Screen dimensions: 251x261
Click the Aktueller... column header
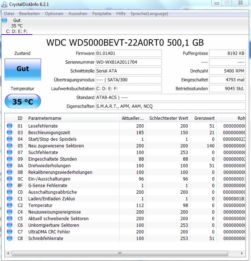[132, 118]
